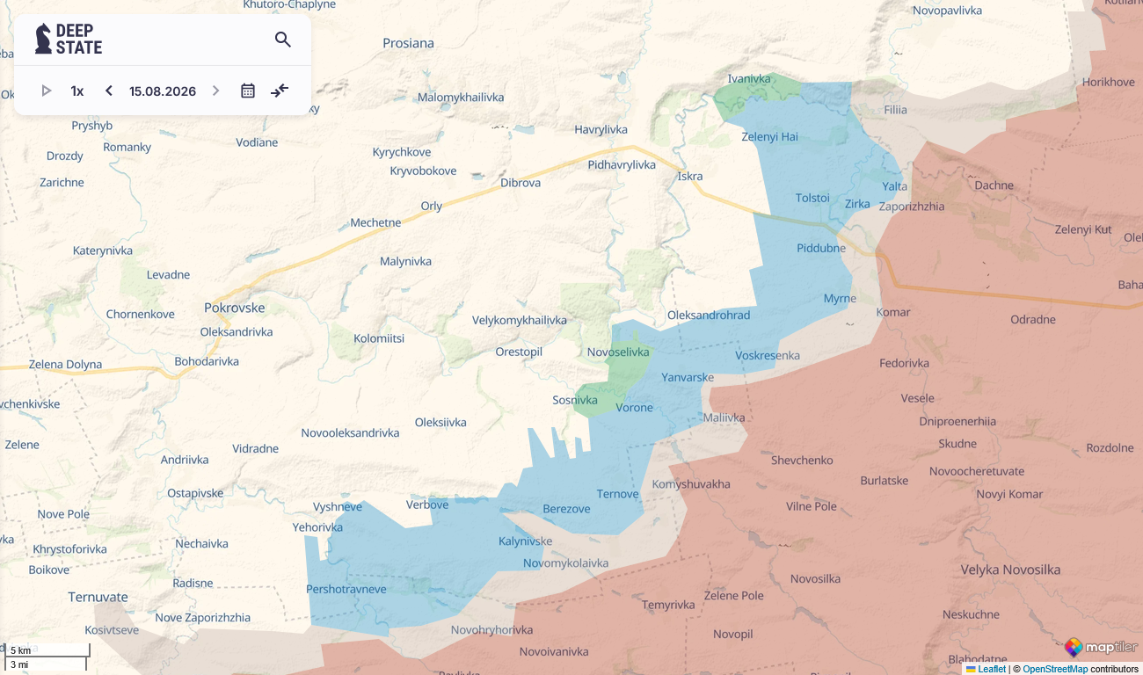Viewport: 1143px width, 675px height.
Task: Select the Komyshuvakha label
Action: (691, 484)
